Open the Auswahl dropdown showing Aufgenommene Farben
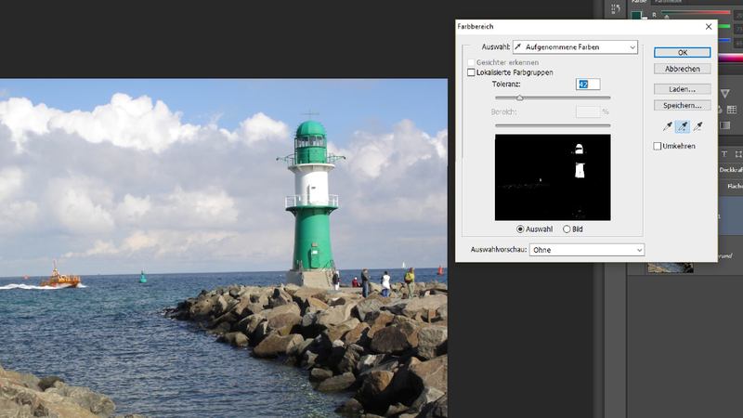This screenshot has width=743, height=418. click(575, 47)
